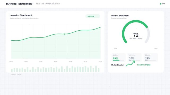Viewport: 170px width, 95px height.
Task: Click the TRADING VOLUME label
Action: 16,74
